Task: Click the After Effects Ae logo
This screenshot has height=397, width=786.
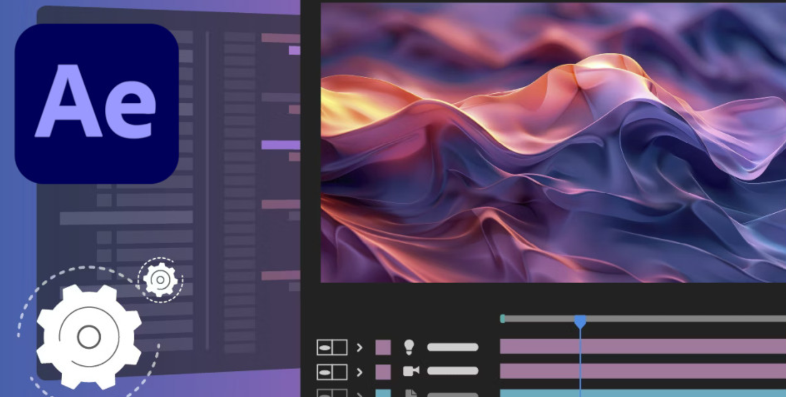Action: (97, 103)
